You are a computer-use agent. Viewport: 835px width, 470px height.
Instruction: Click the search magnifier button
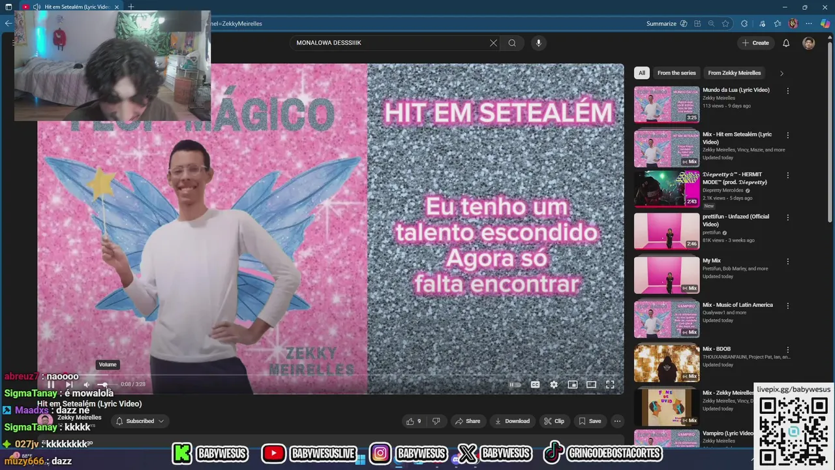tap(512, 43)
